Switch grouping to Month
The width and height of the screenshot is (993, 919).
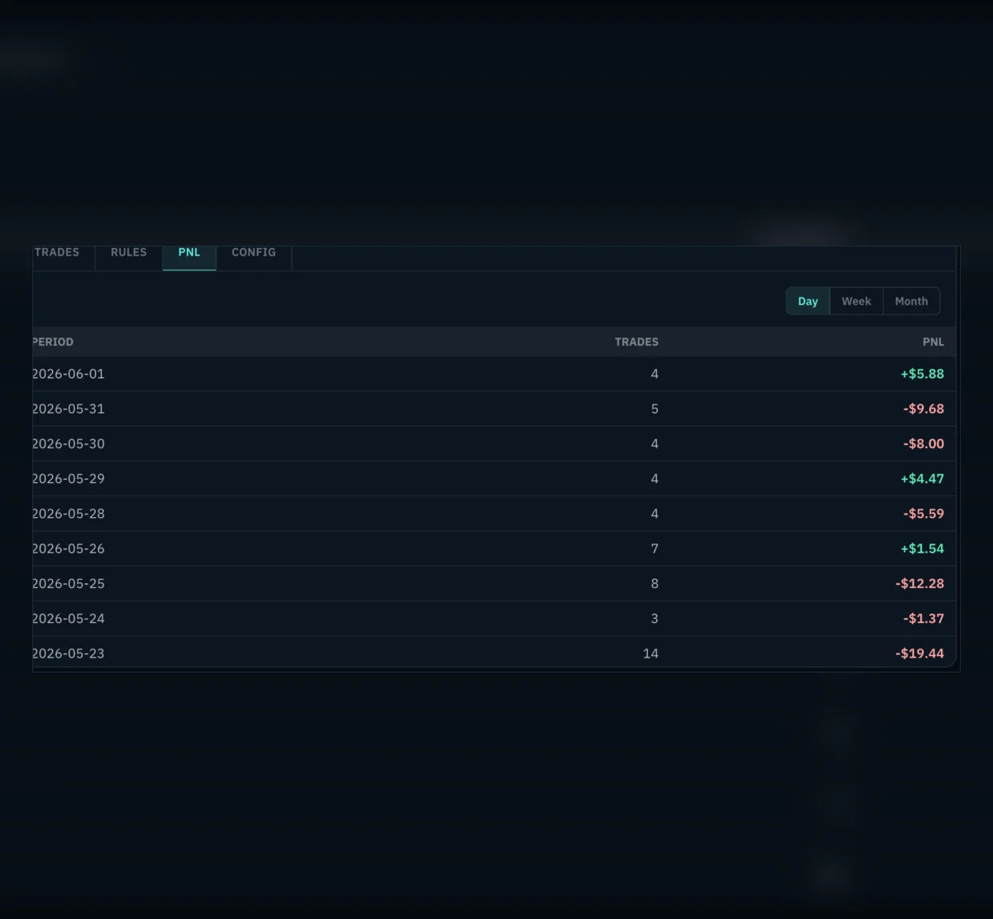(x=911, y=301)
